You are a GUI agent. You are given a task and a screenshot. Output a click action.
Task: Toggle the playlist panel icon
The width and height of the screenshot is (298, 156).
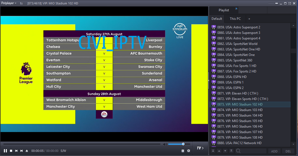(x=183, y=151)
